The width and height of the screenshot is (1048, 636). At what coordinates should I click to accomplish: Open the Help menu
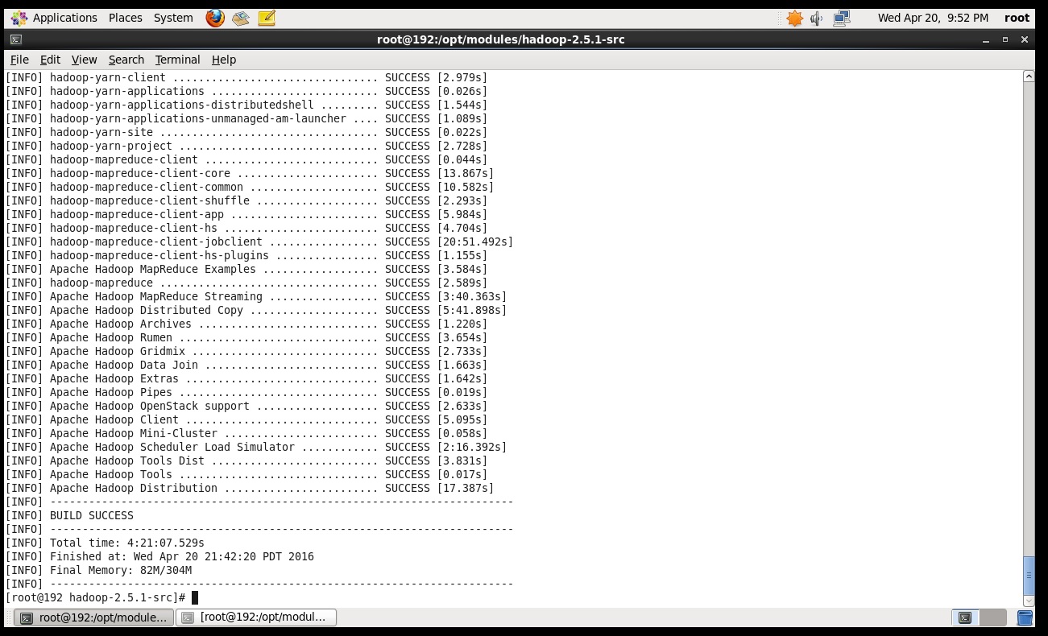[x=224, y=60]
